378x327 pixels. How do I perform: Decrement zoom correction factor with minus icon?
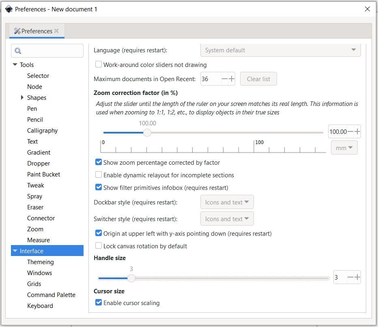pyautogui.click(x=350, y=131)
